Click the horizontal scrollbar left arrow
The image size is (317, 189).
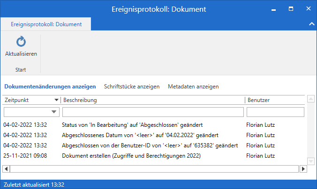pyautogui.click(x=7, y=168)
